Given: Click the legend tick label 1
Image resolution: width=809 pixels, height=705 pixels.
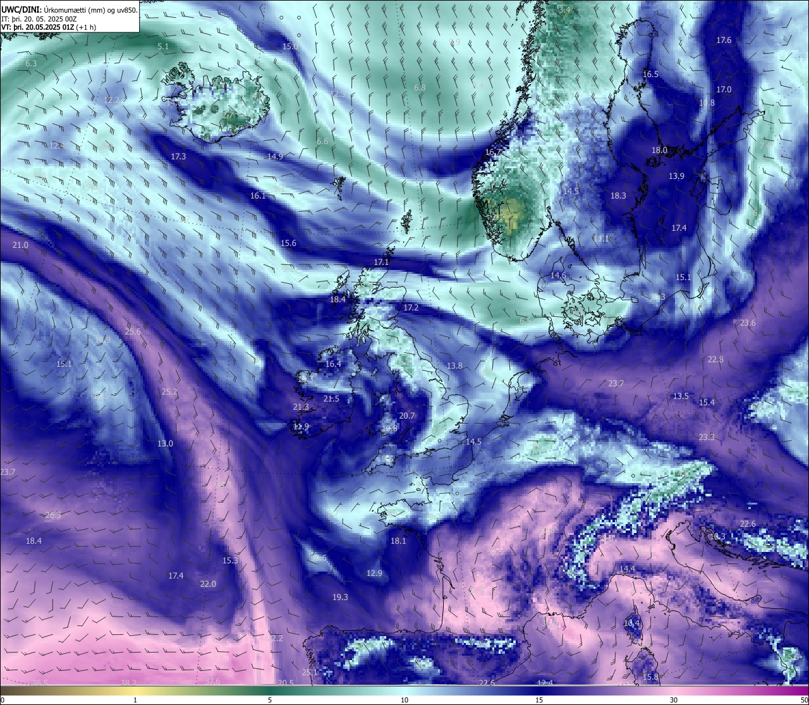Looking at the screenshot, I should pyautogui.click(x=135, y=700).
